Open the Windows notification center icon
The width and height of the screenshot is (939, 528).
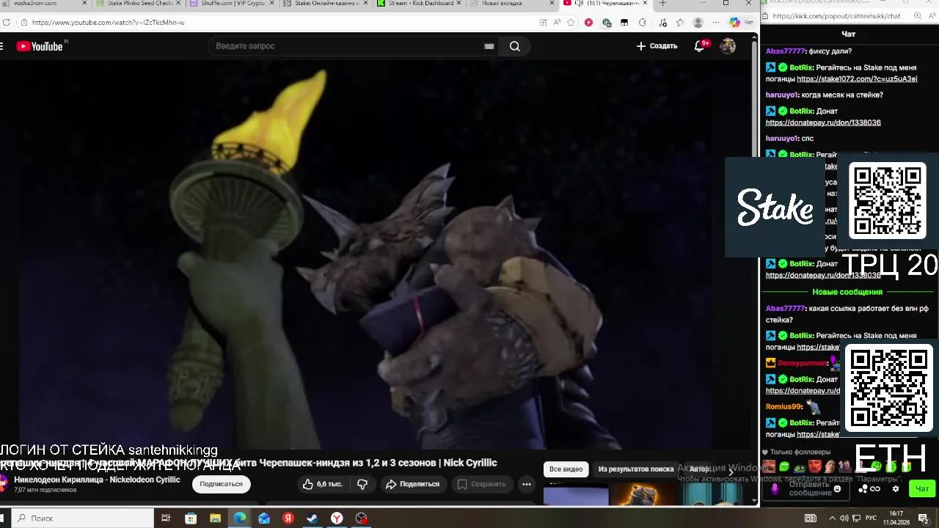pyautogui.click(x=924, y=518)
